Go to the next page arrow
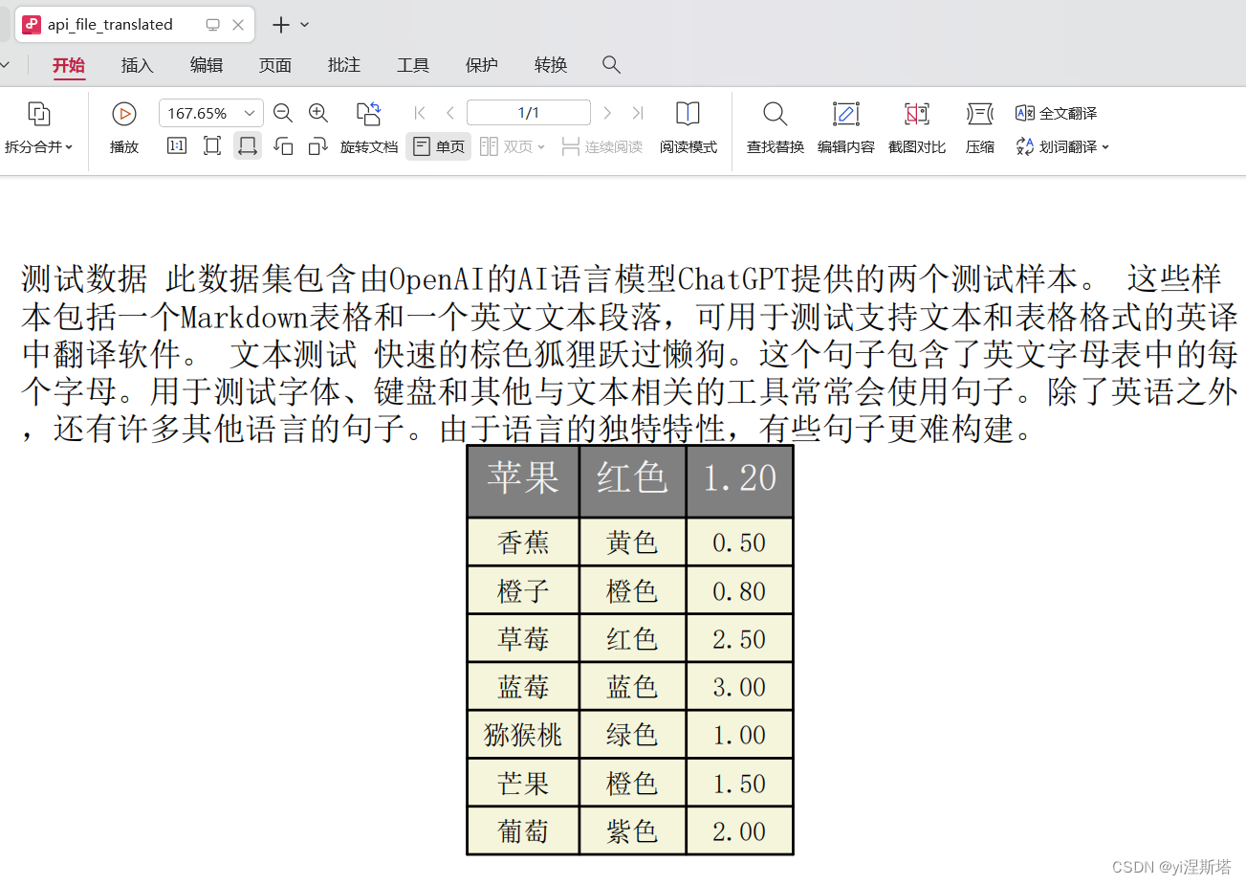The width and height of the screenshot is (1246, 885). 607,113
